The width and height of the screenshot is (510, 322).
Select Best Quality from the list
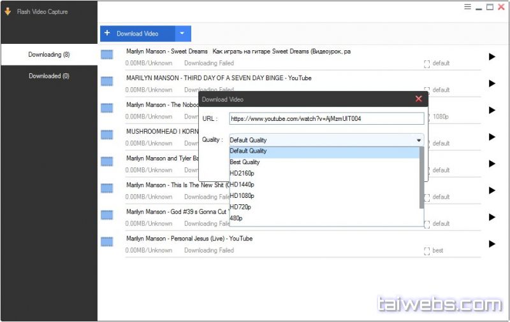point(245,162)
